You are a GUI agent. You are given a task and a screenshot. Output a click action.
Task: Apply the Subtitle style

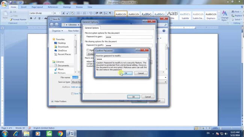click(185, 15)
